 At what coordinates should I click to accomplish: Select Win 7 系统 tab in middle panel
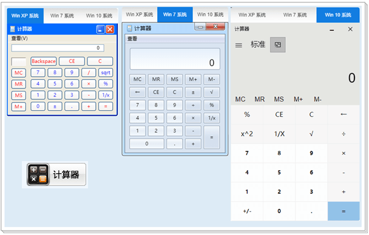[x=175, y=15]
